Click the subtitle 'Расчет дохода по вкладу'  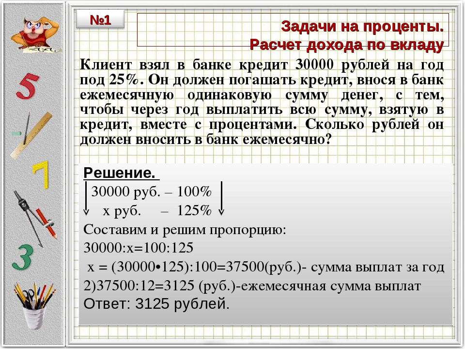click(346, 45)
